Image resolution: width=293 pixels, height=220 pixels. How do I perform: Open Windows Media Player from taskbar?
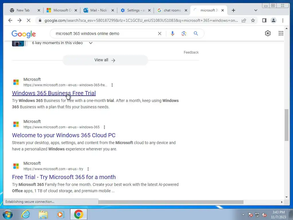point(60,214)
